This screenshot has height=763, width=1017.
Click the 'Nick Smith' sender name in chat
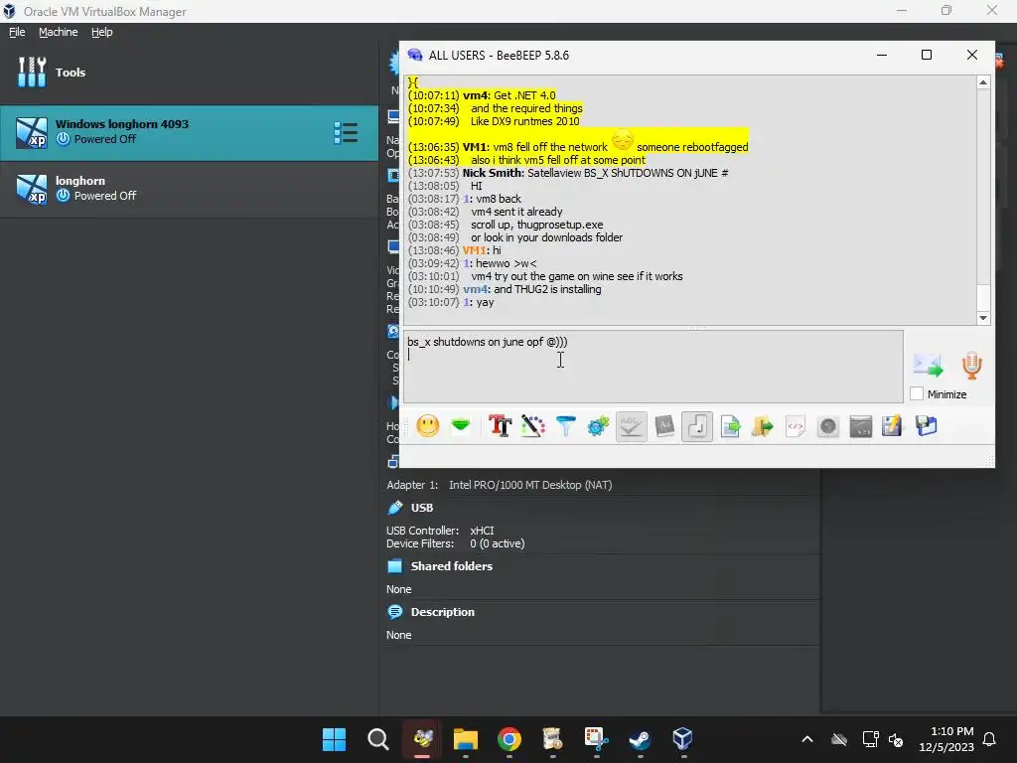[x=492, y=173]
